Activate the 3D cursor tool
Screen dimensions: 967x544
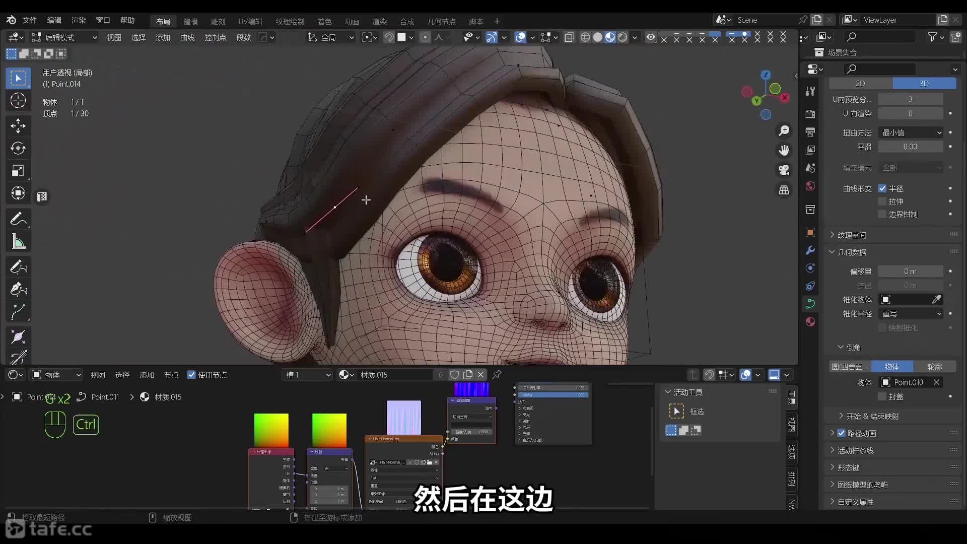18,101
